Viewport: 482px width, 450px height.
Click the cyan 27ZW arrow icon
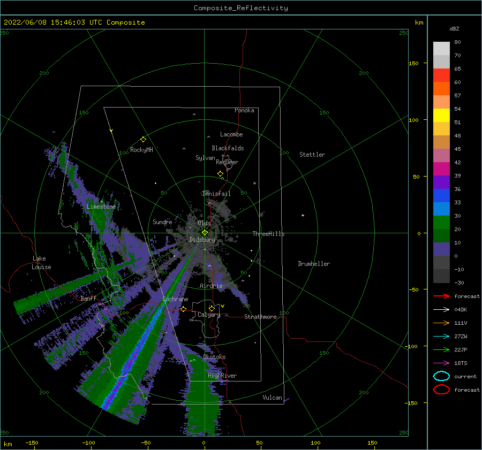coord(441,337)
